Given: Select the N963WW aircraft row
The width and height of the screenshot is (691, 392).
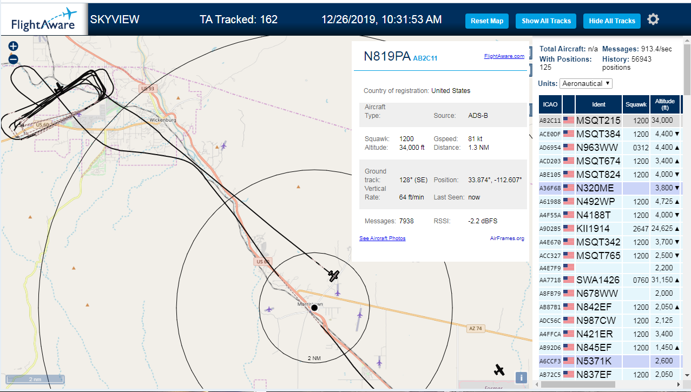Looking at the screenshot, I should click(610, 147).
